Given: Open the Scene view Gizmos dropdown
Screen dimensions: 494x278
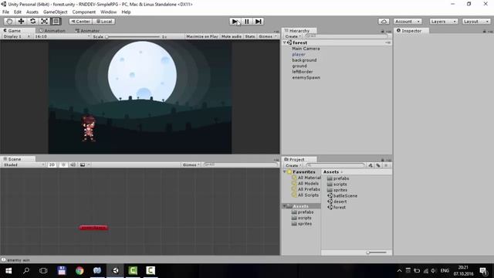Looking at the screenshot, I should tap(191, 164).
